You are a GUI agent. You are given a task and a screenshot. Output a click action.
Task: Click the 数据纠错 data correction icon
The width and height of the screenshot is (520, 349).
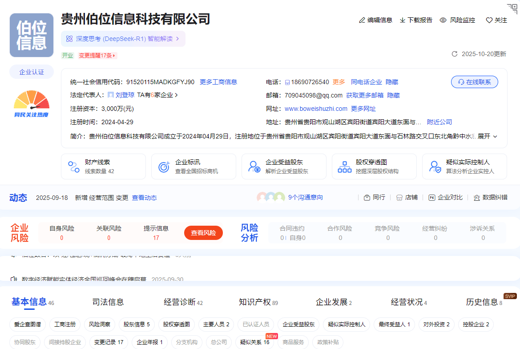coord(477,198)
